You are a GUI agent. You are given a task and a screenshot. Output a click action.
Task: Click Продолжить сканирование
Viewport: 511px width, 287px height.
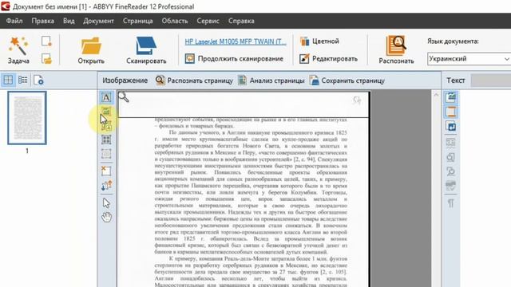(234, 59)
